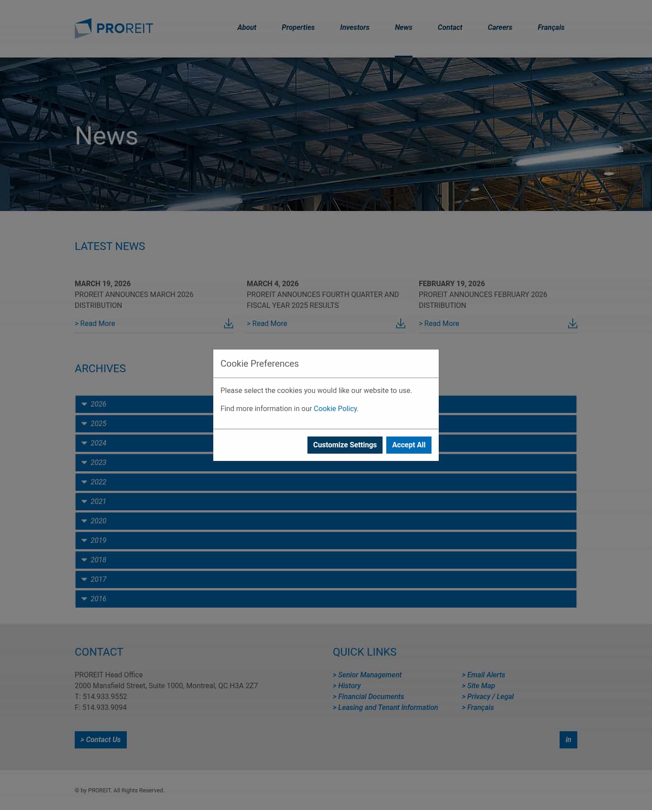Click the phone number T: 514.933.9552
This screenshot has height=810, width=652.
(x=101, y=697)
